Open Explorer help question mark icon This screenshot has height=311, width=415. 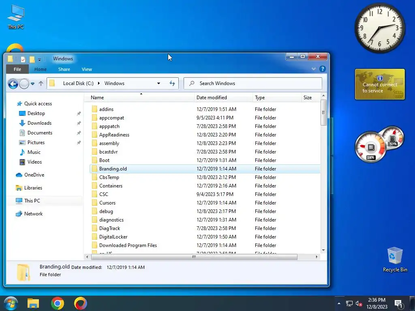(x=322, y=69)
